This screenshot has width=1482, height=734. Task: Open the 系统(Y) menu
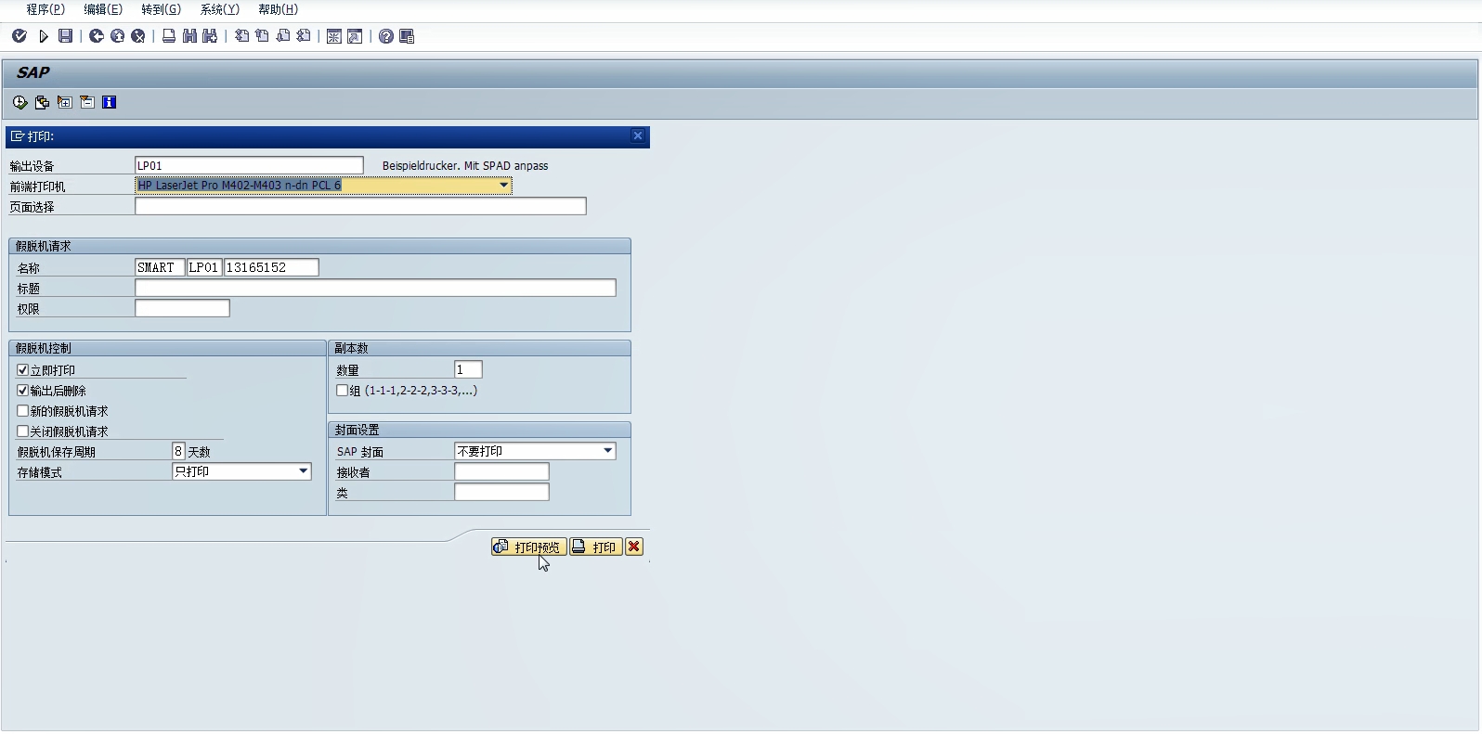coord(219,9)
